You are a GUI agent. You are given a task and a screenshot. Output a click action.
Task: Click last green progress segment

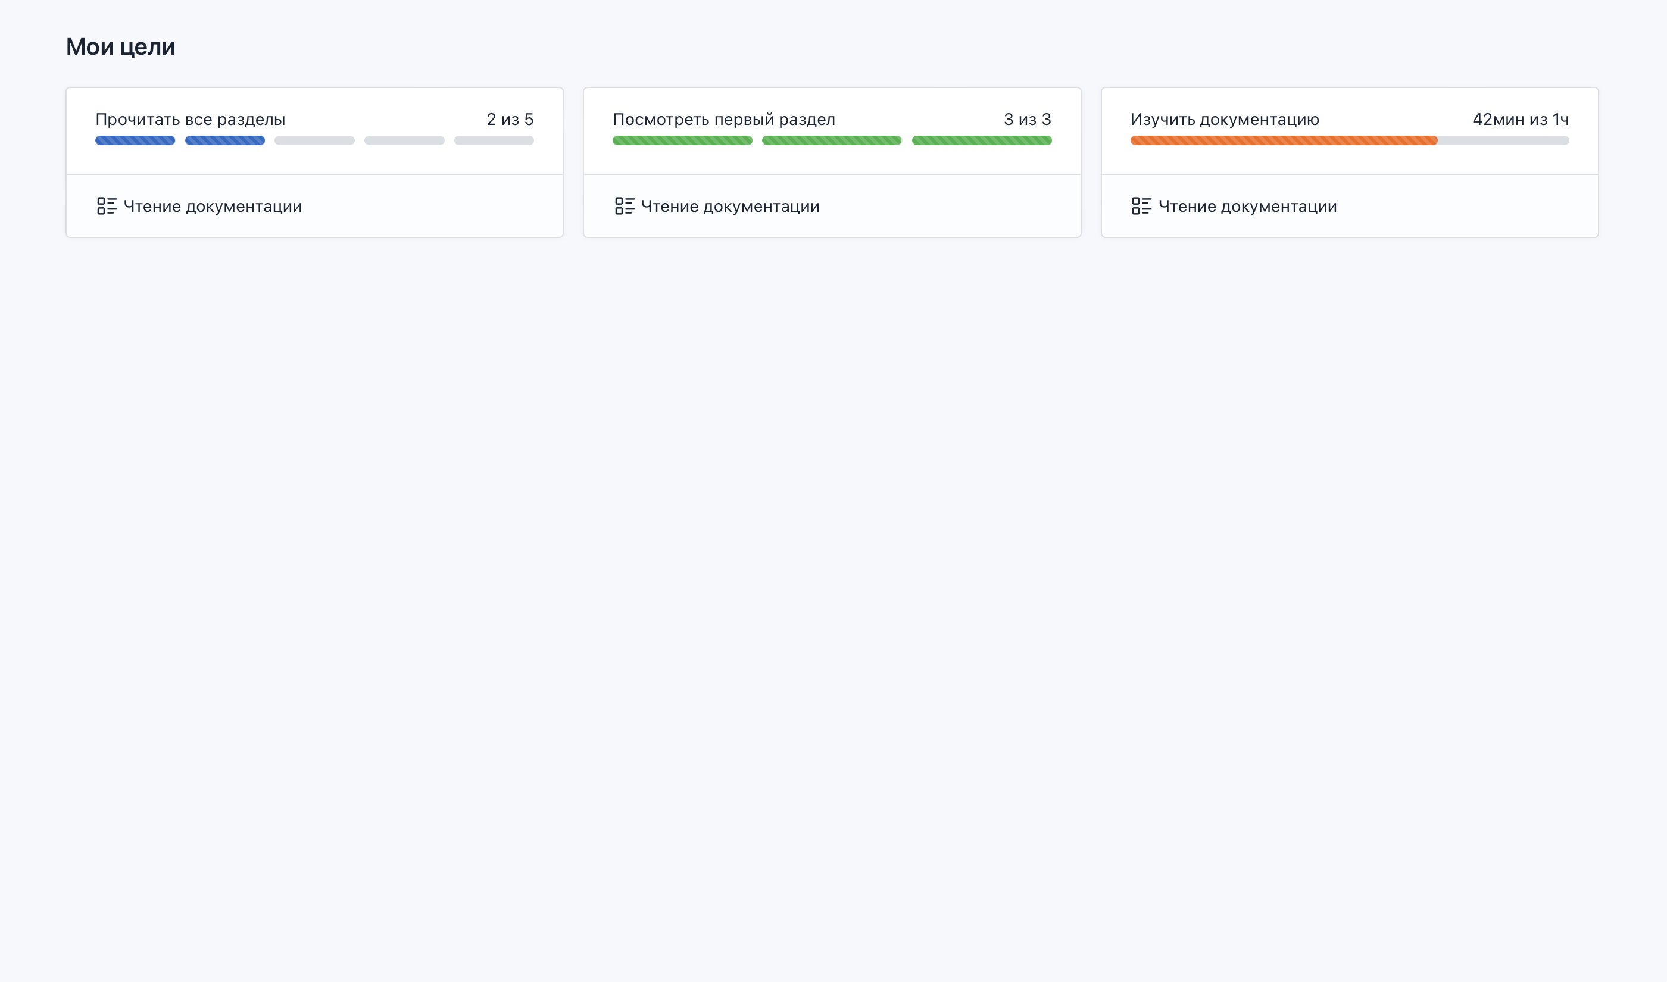pyautogui.click(x=982, y=140)
